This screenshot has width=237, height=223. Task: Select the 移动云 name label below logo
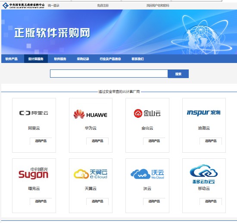(x=204, y=188)
